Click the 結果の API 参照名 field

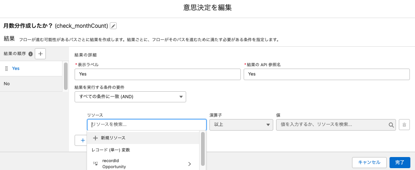327,74
